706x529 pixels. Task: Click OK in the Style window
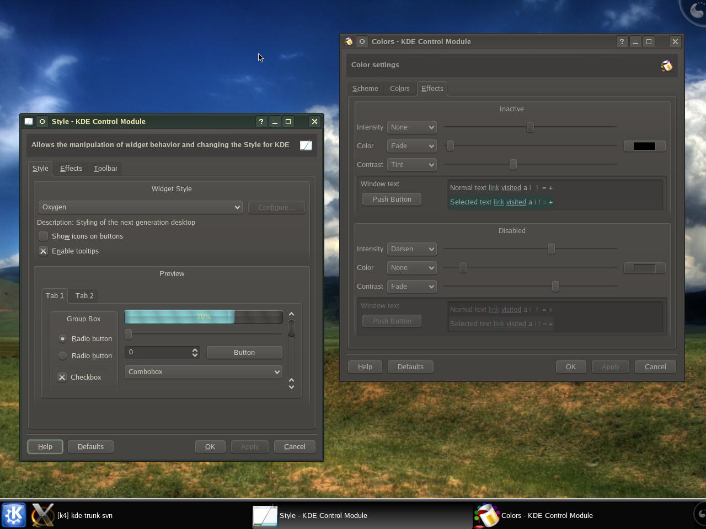click(x=210, y=446)
